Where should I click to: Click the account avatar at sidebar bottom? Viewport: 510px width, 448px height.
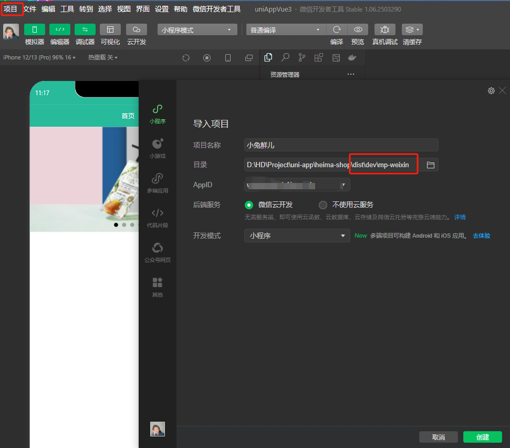[158, 429]
